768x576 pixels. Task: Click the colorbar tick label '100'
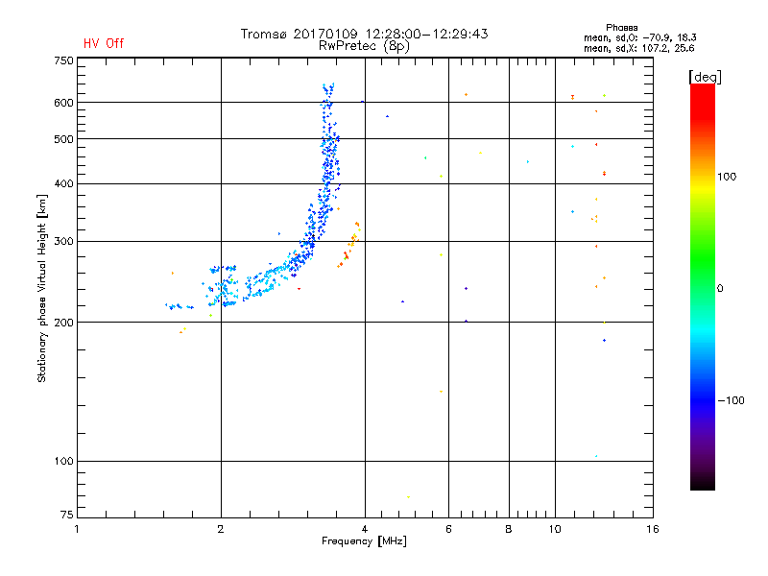727,177
